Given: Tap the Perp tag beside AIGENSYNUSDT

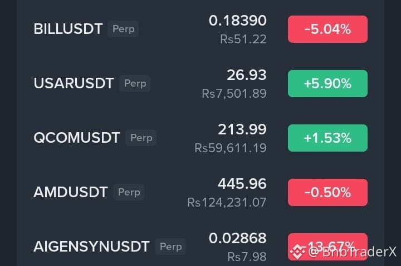Looking at the screenshot, I should (x=170, y=247).
